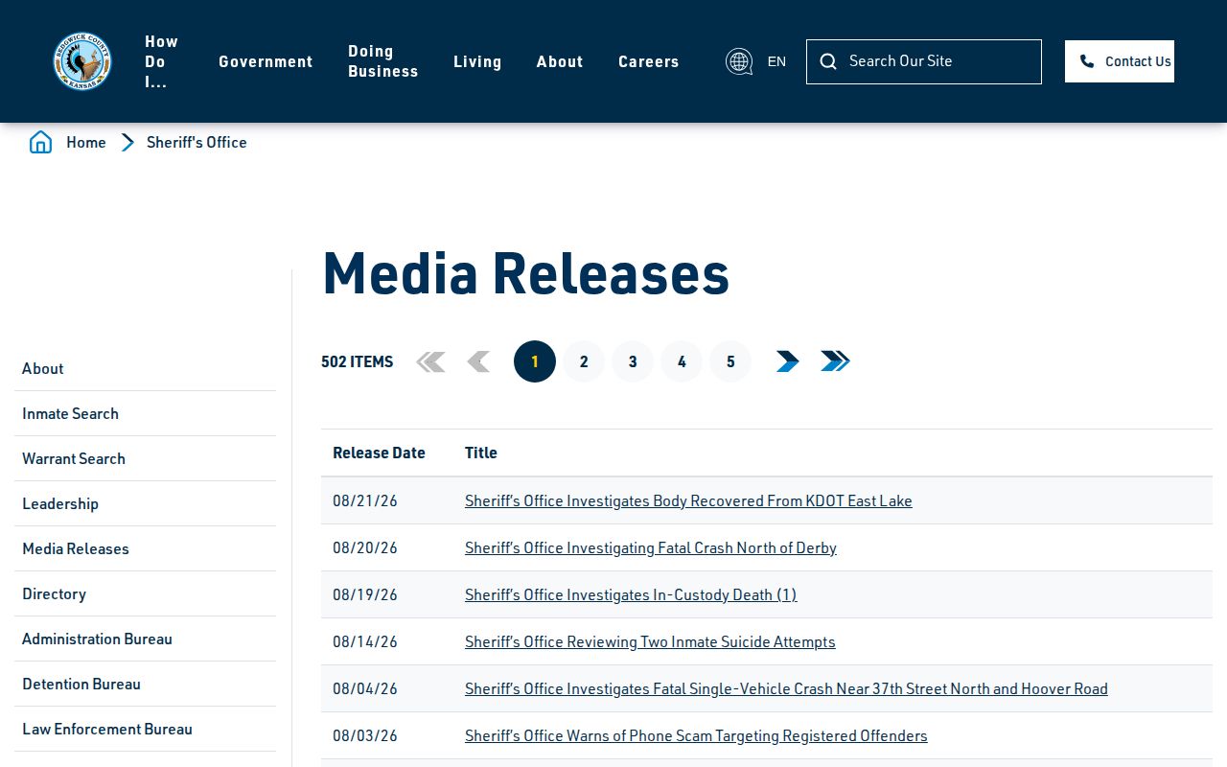Screen dimensions: 1227x767
Task: Open KDOT East Lake body release
Action: click(x=688, y=500)
